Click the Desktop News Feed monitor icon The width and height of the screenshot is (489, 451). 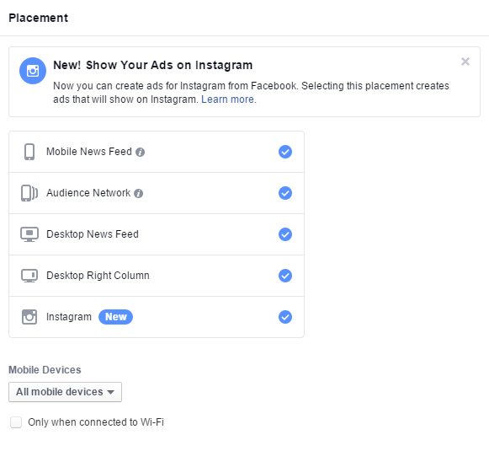coord(29,234)
